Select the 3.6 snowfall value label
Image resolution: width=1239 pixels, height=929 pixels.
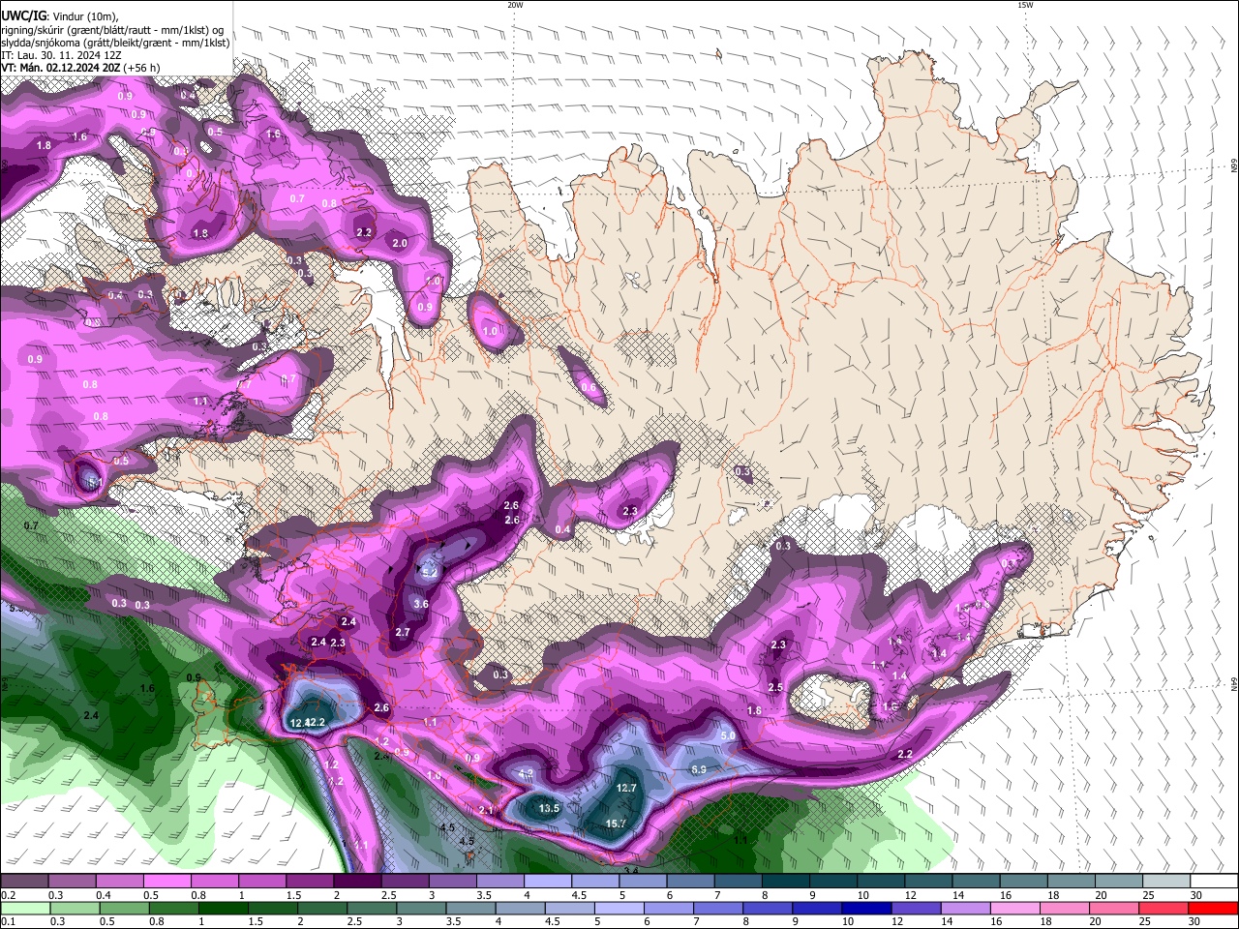click(421, 604)
